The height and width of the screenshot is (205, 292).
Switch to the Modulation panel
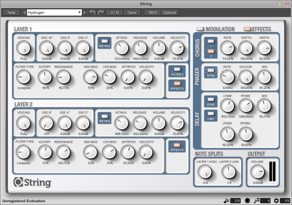(200, 29)
